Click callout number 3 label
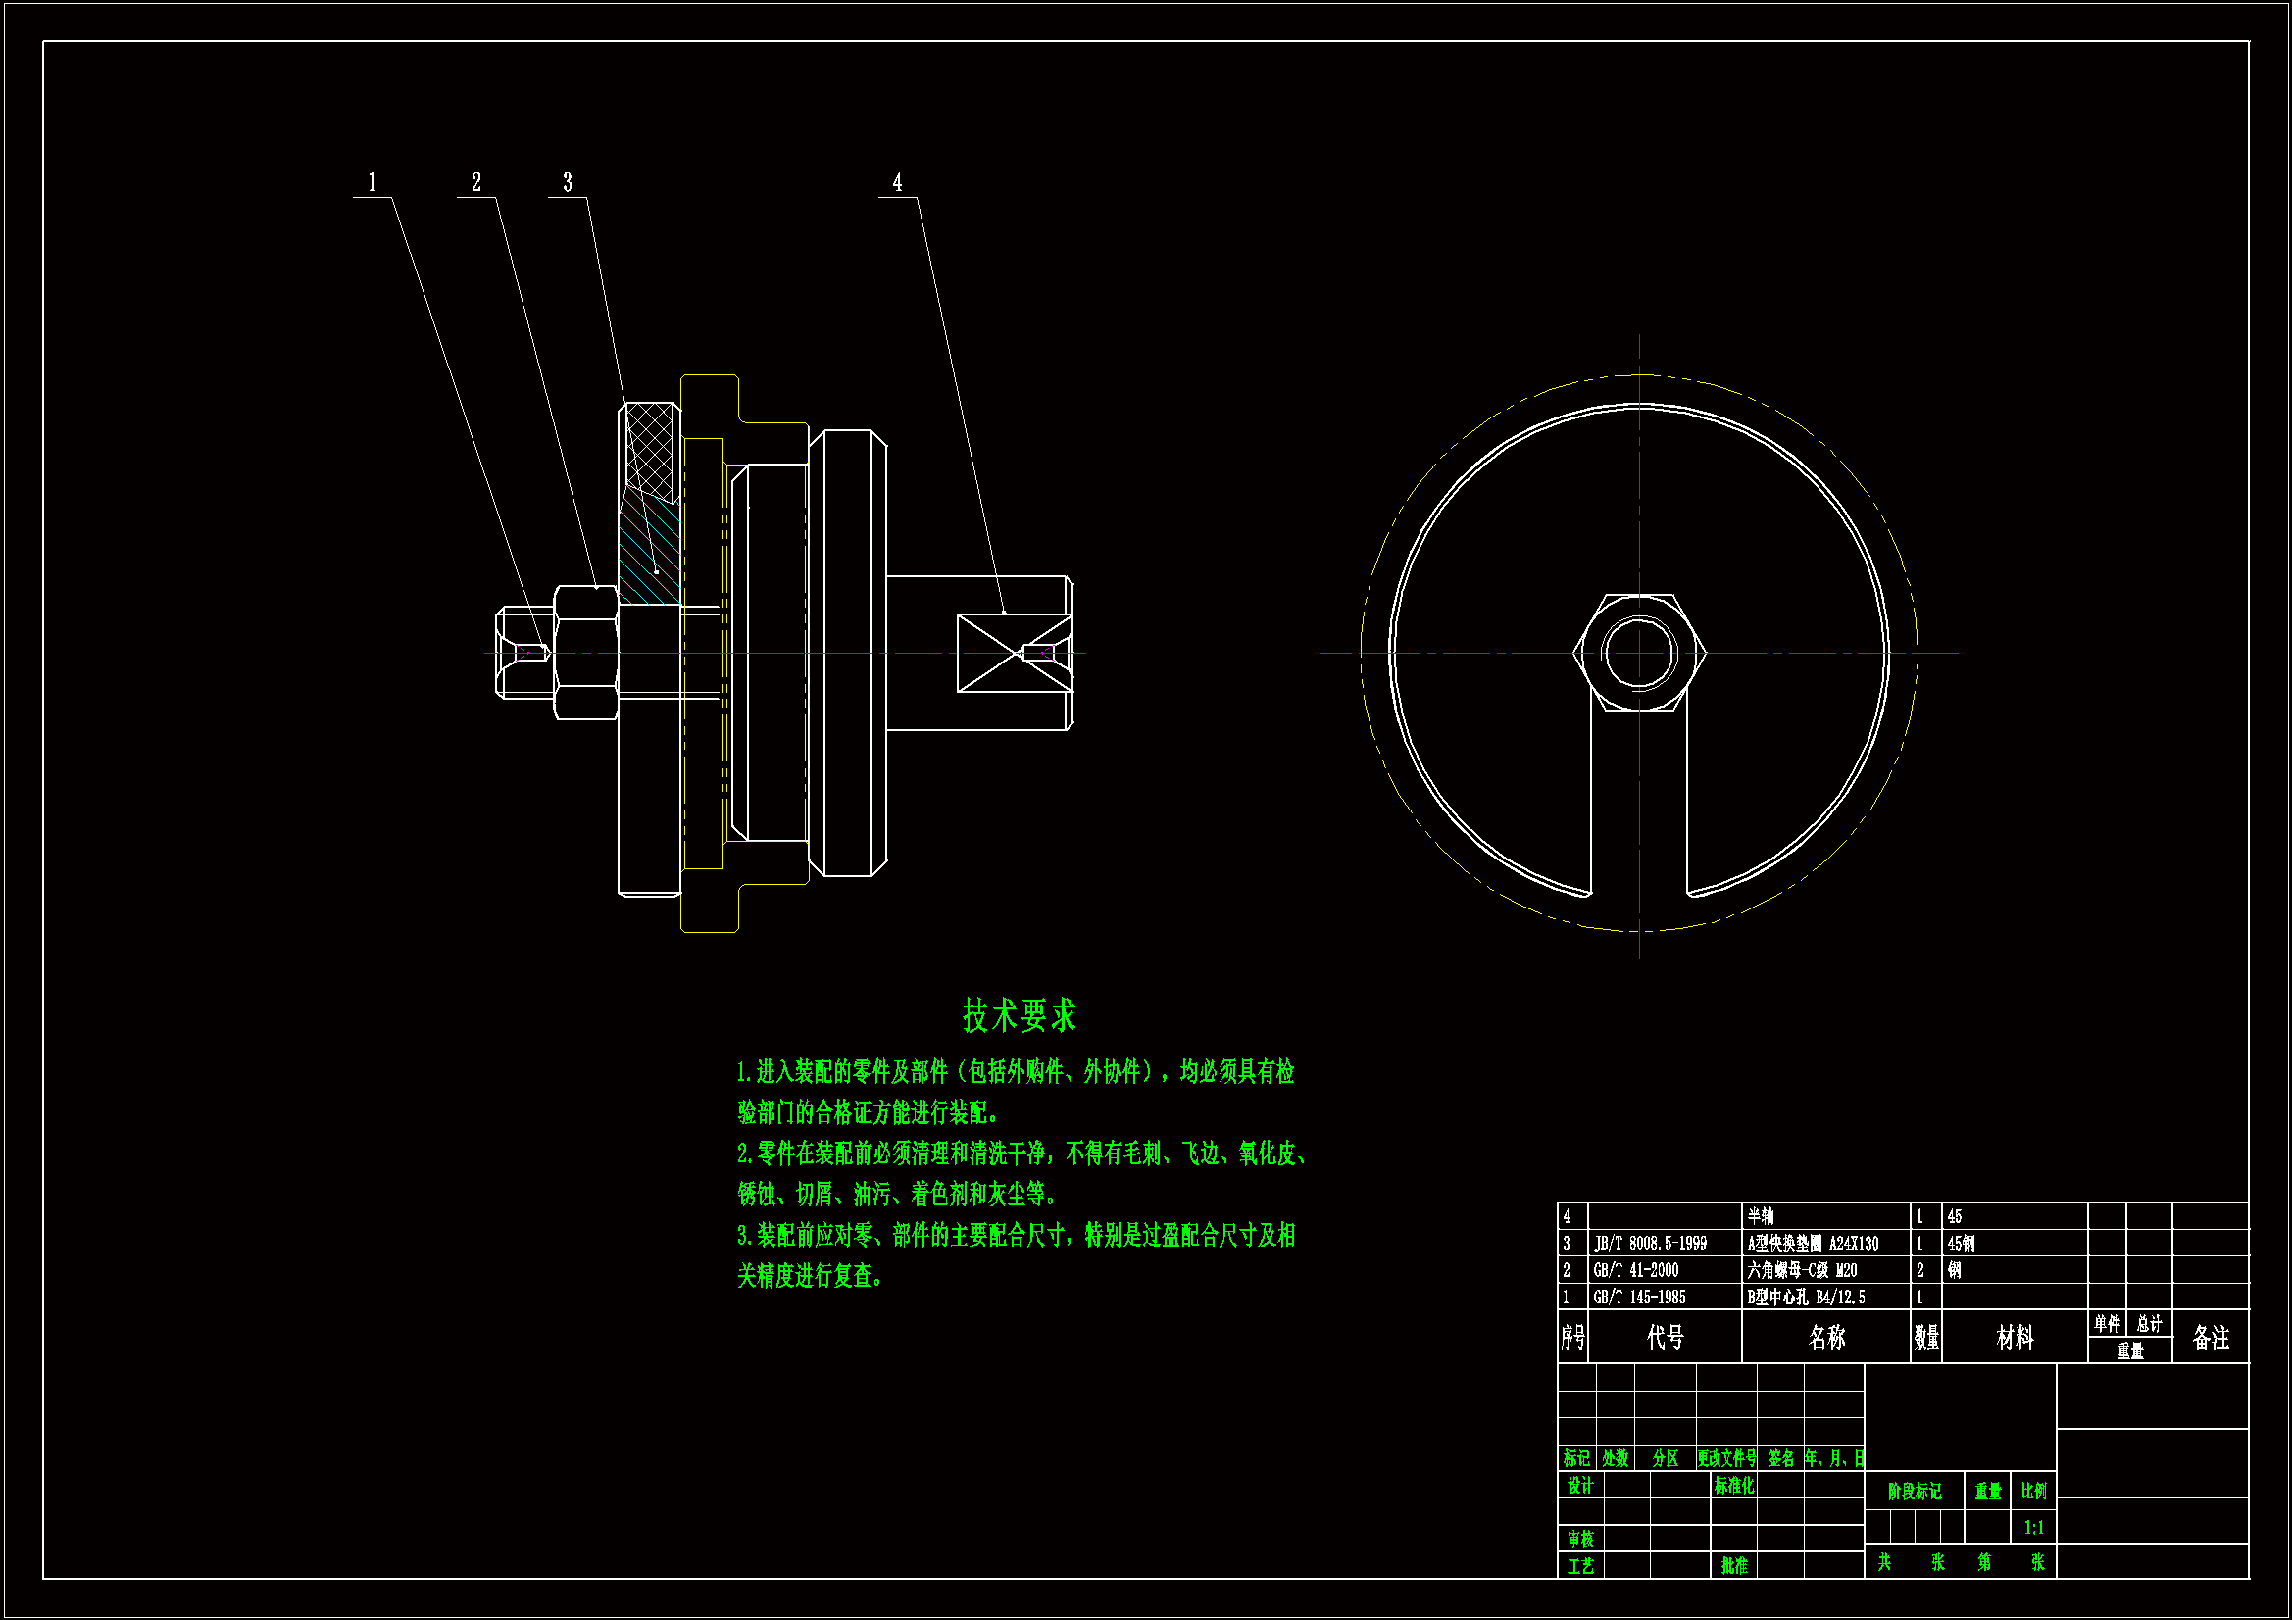The image size is (2292, 1620). click(x=567, y=182)
